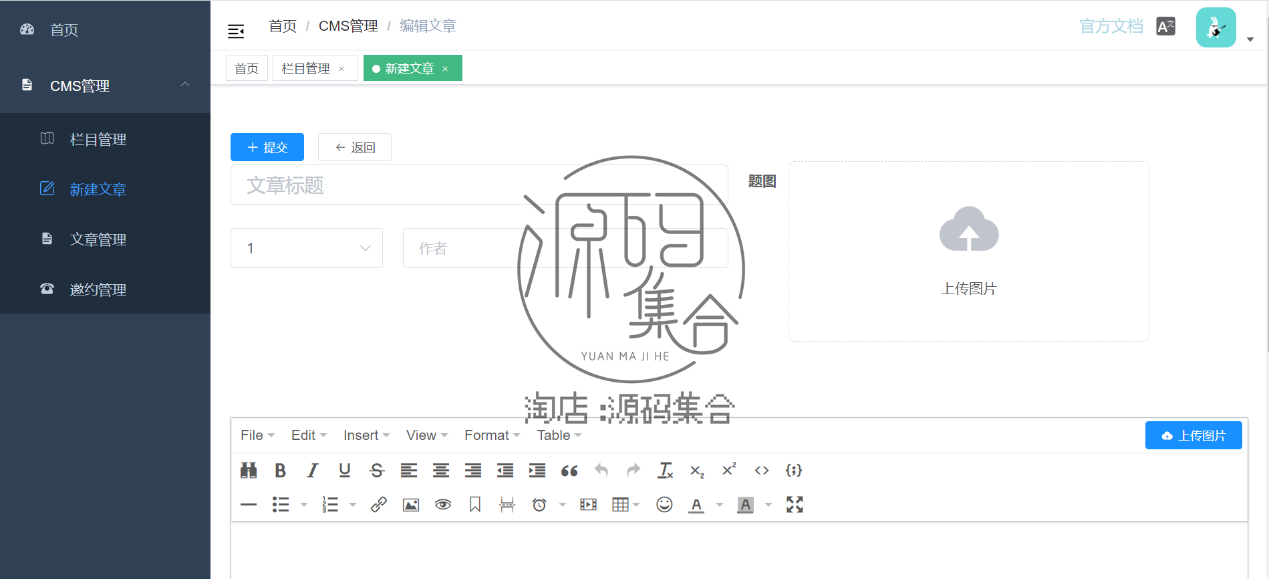Align text right
This screenshot has width=1269, height=579.
[473, 471]
